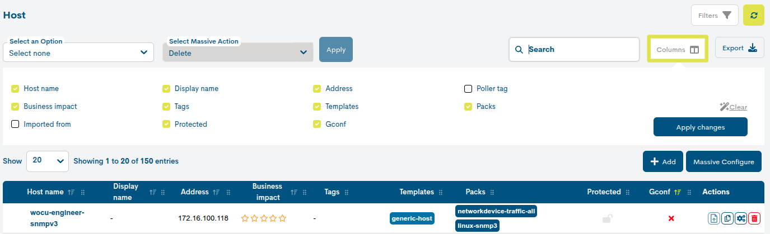Screen dimensions: 770x234
Task: Open the Show entries count dropdown
Action: (x=48, y=161)
